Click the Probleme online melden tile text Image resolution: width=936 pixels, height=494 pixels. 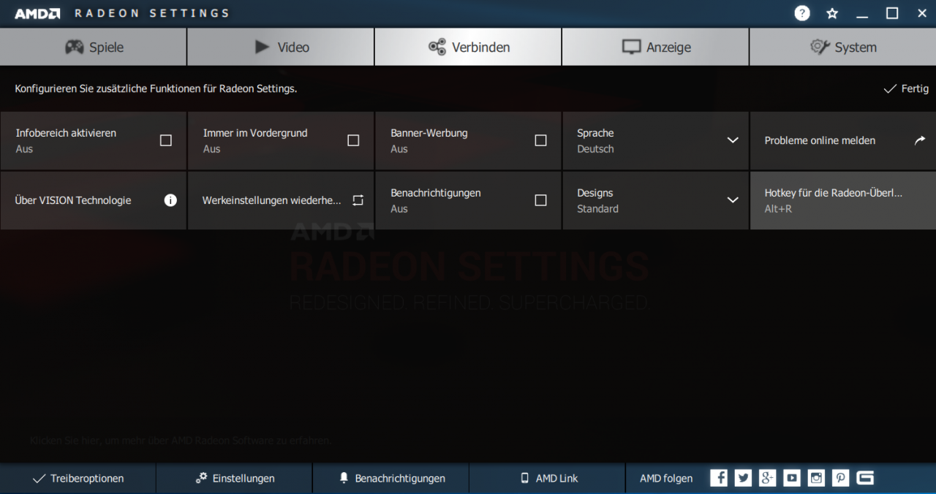pos(820,140)
